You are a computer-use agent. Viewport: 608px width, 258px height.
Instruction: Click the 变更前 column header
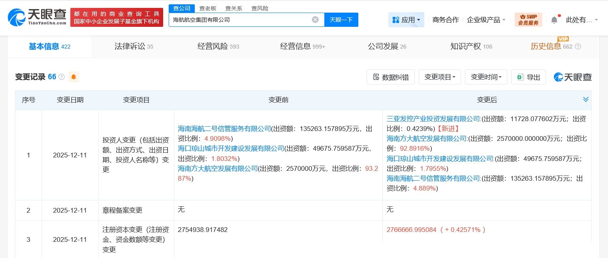click(278, 100)
